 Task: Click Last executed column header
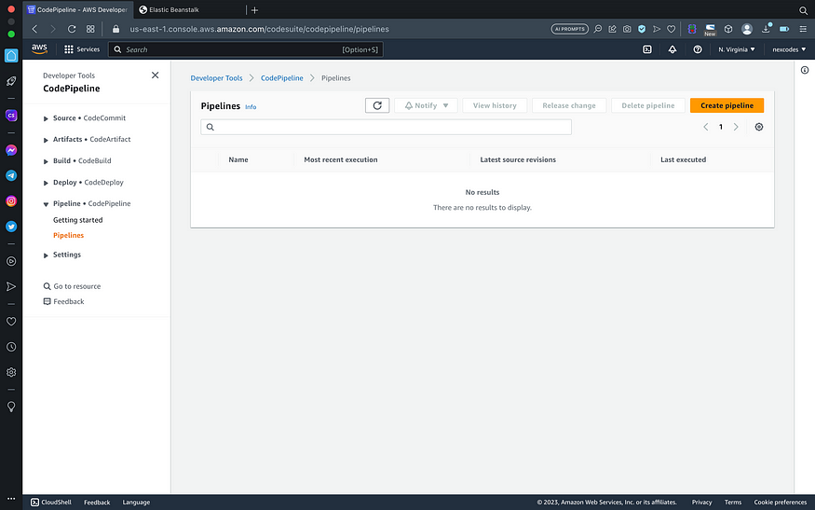pos(683,159)
